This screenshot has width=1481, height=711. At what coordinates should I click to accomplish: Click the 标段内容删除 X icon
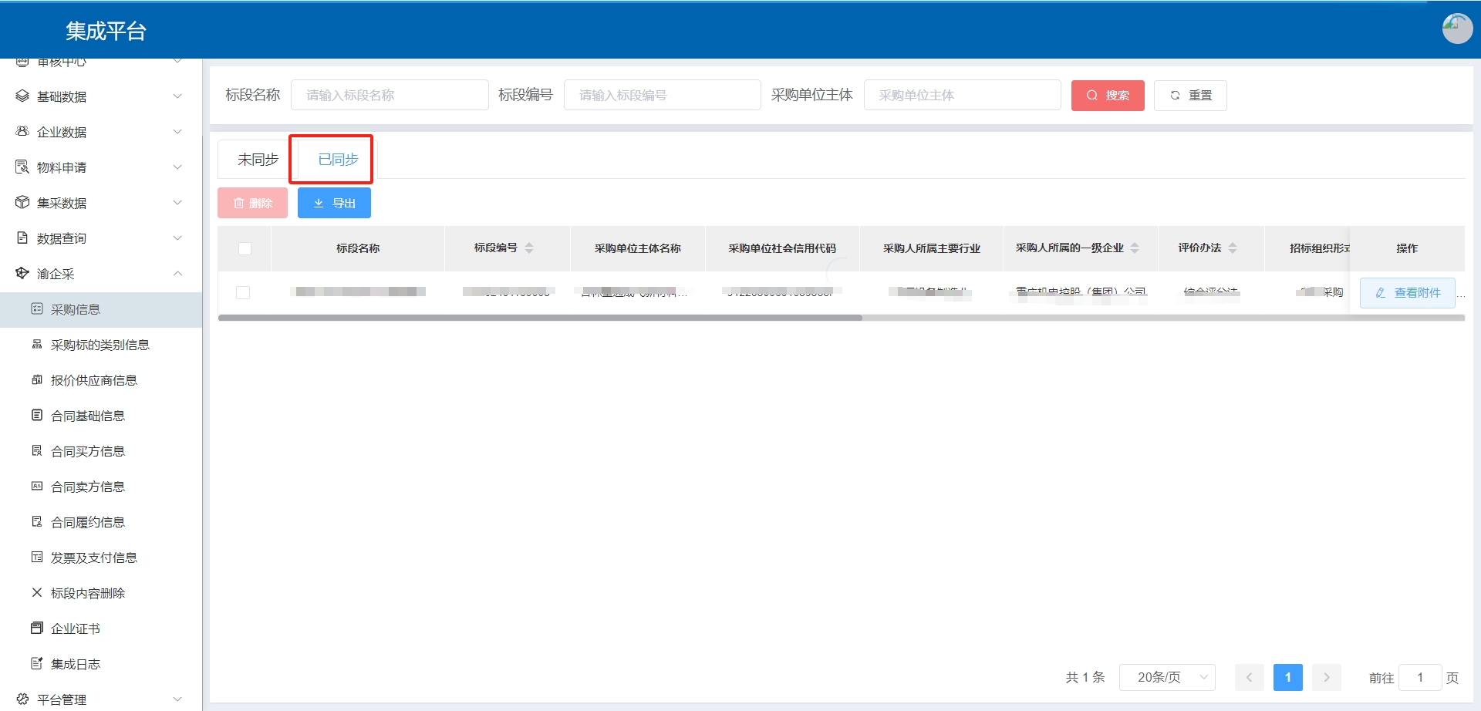coord(36,593)
